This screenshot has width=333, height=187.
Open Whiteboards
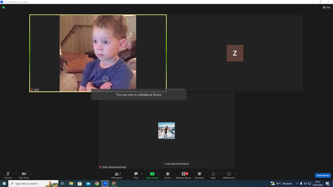pos(229,175)
